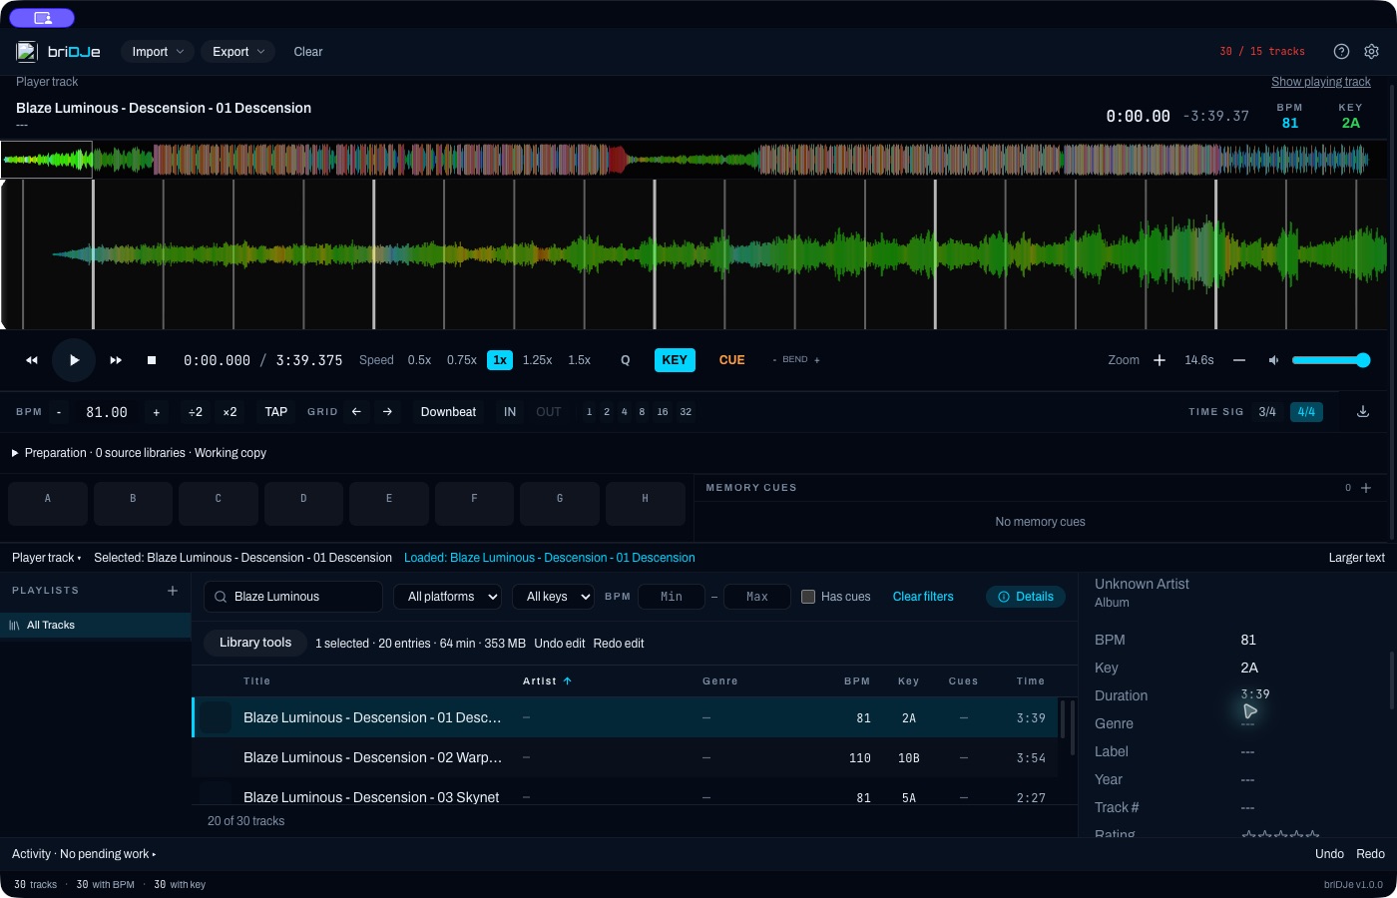Select All Tracks in the playlists sidebar

[96, 626]
